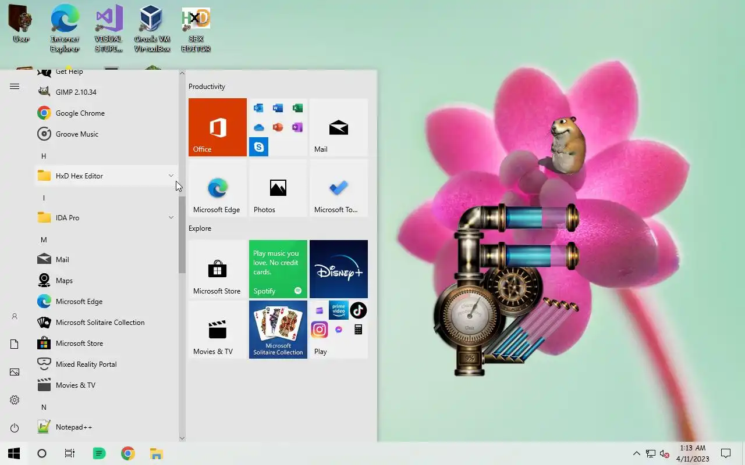Open Visual Studio desktop shortcut

[x=109, y=29]
